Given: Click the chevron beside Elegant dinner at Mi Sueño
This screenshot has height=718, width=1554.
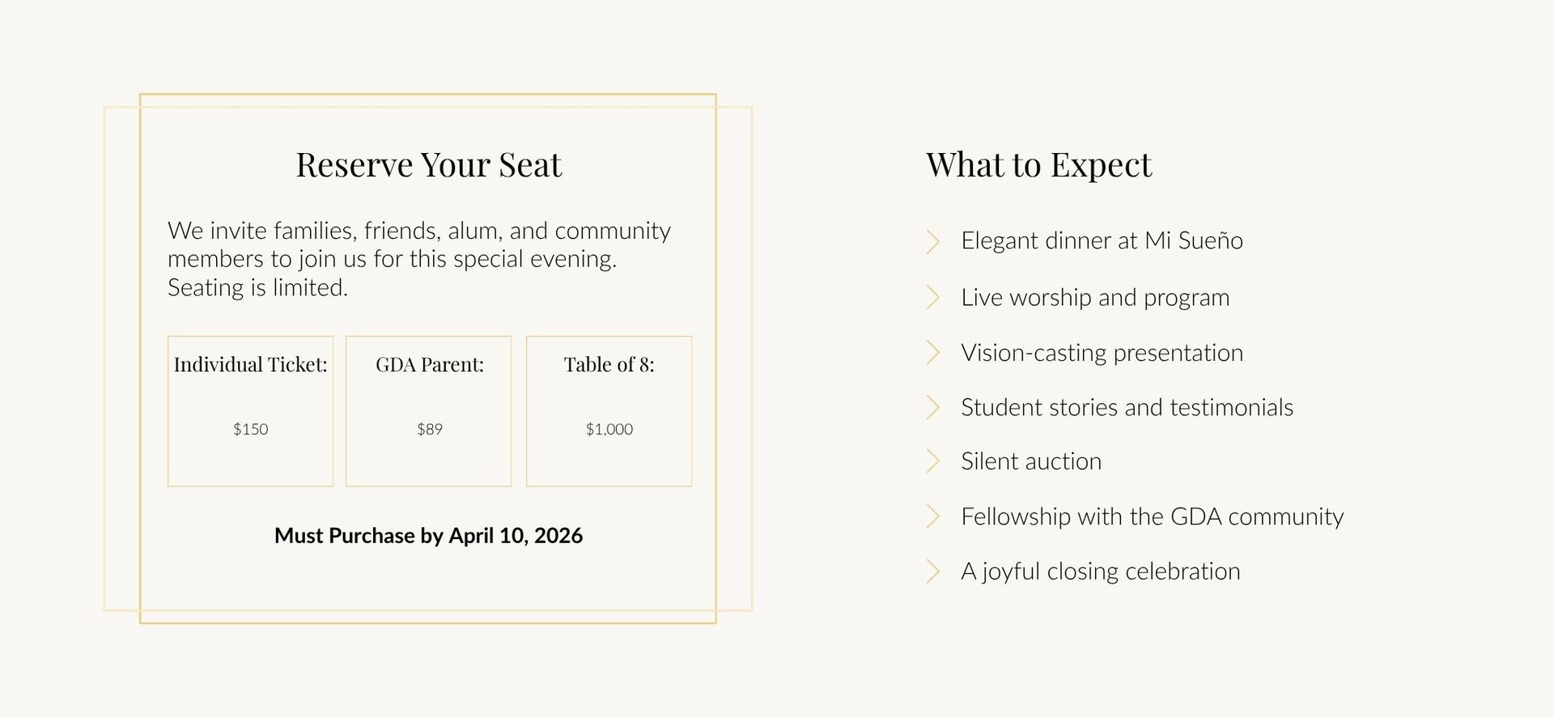Looking at the screenshot, I should (x=932, y=241).
